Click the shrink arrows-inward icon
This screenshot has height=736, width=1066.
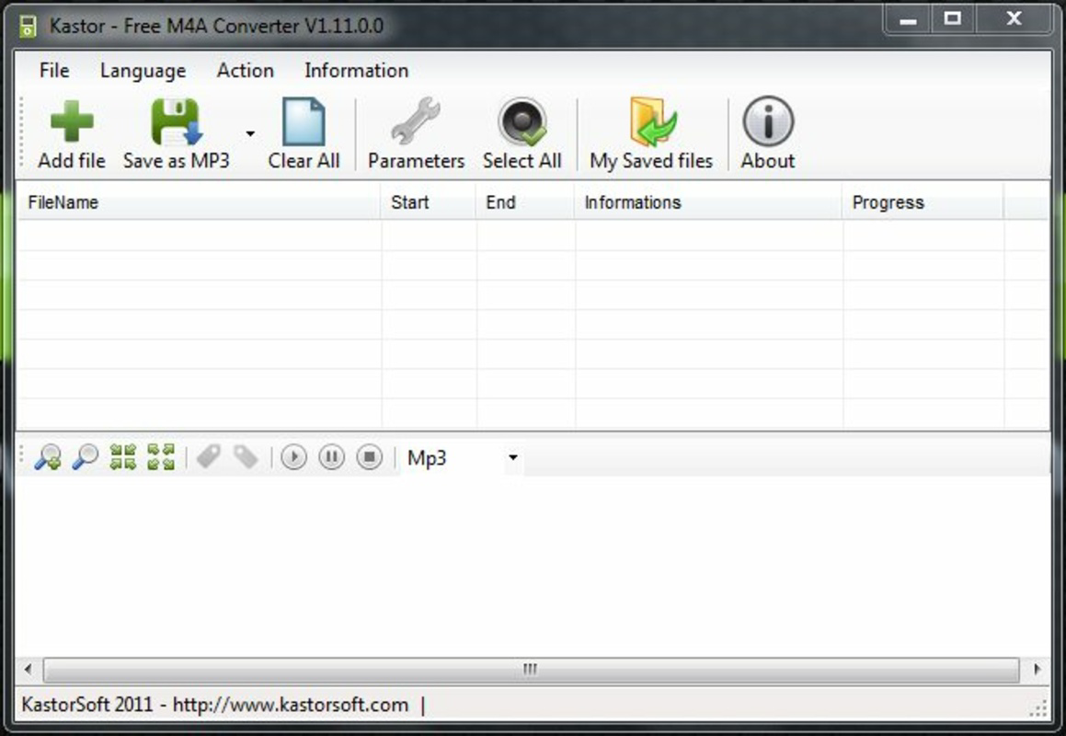pos(123,457)
